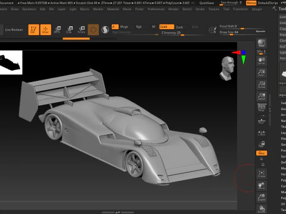Adjust the Focal Shift slider
286x214 pixels.
(x=243, y=27)
